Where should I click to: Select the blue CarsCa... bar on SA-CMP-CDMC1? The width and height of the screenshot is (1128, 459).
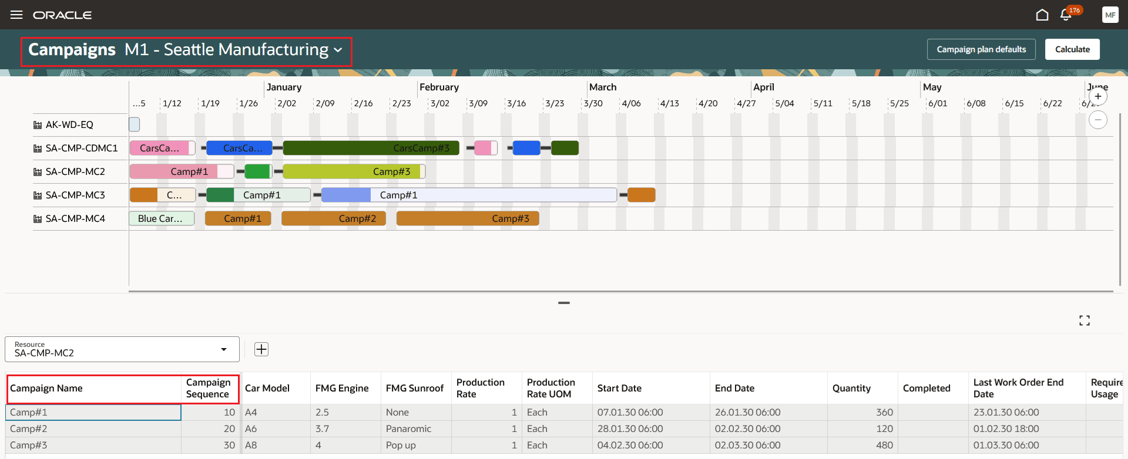tap(239, 148)
